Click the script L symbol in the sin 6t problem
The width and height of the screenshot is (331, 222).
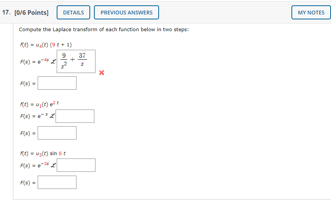pos(53,165)
